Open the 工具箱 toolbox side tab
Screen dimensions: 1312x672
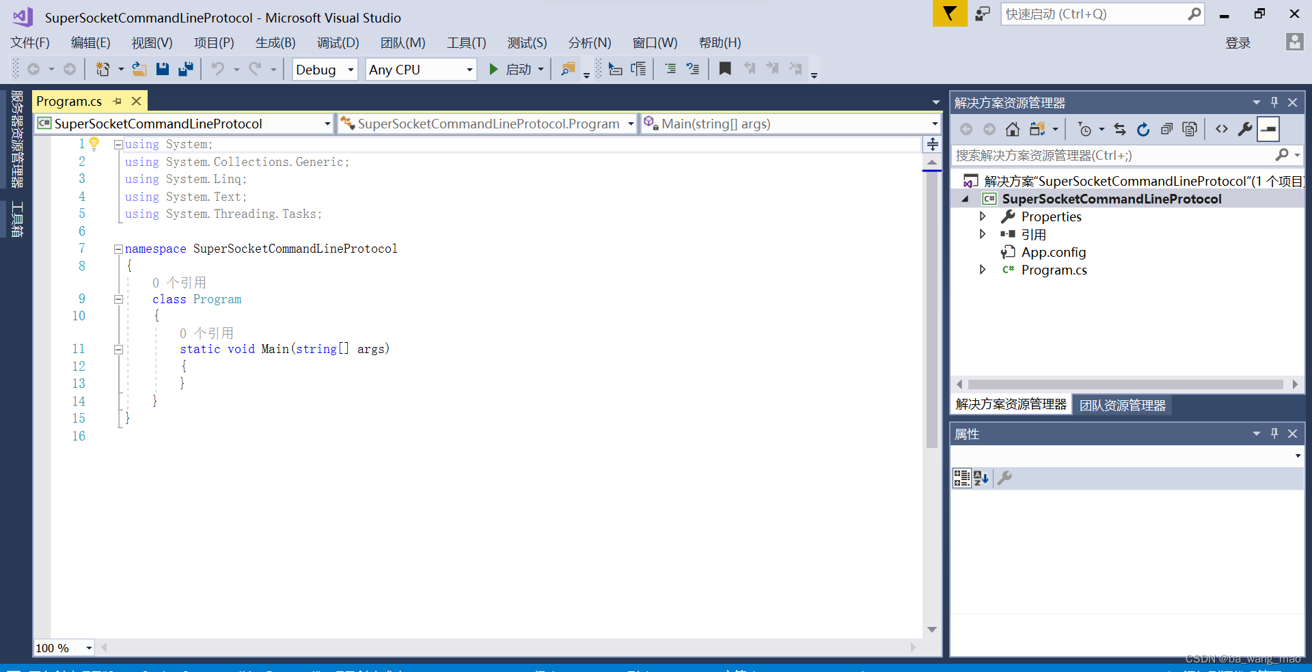tap(17, 219)
